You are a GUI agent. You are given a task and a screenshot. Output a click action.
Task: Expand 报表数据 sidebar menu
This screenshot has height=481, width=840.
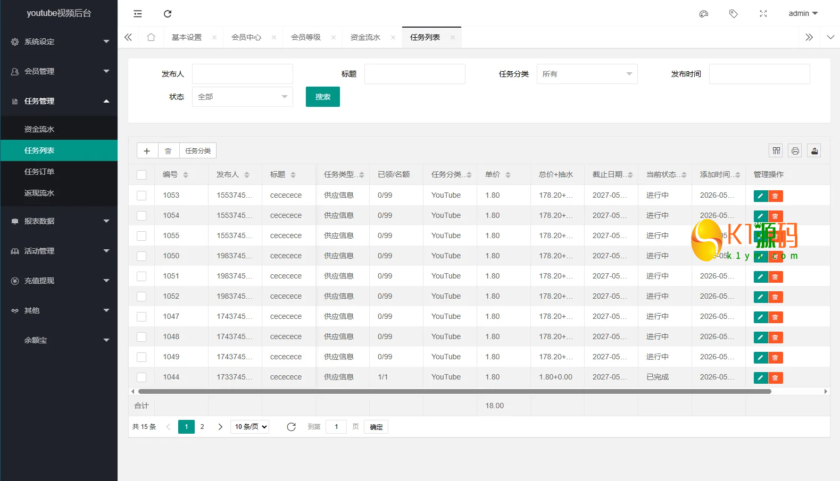(x=59, y=221)
